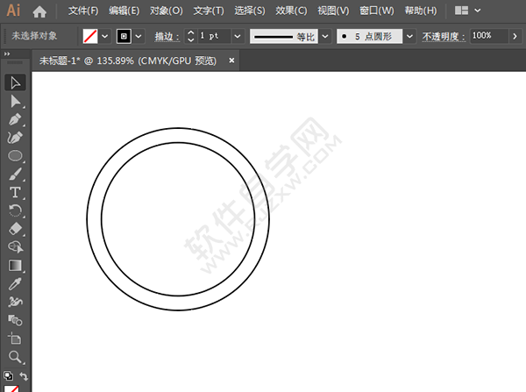Viewport: 526px width, 392px height.
Task: Open the stroke color dropdown arrow
Action: [x=139, y=36]
